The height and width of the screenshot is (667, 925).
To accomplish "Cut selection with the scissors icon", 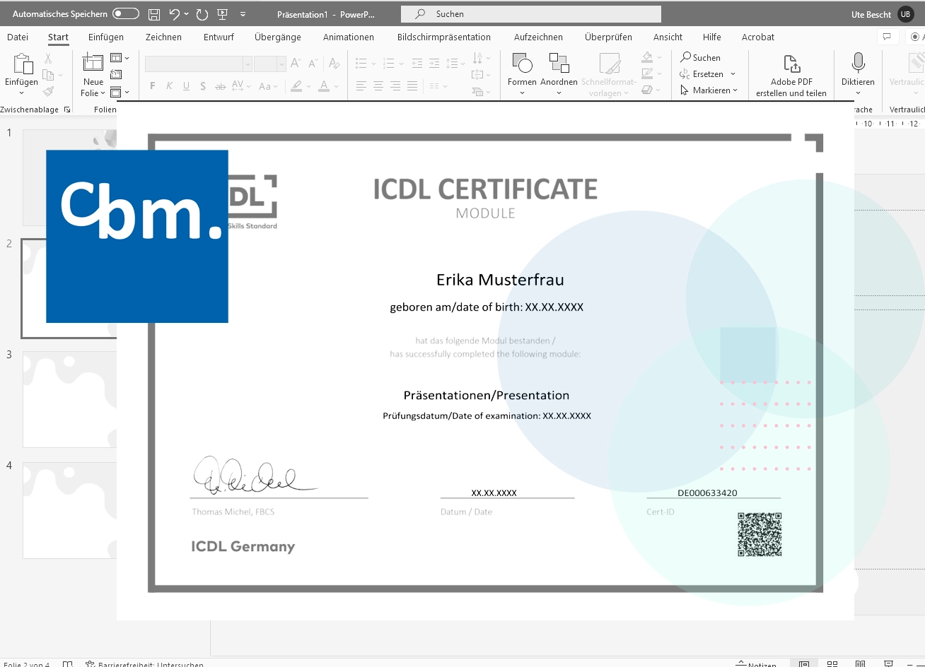I will click(x=48, y=59).
